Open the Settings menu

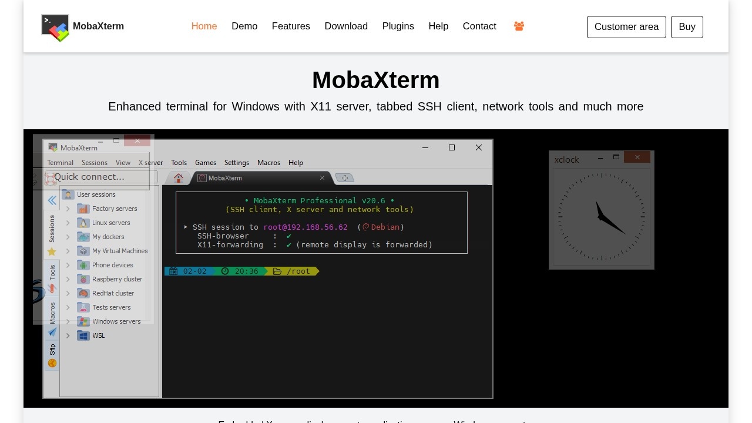[236, 162]
